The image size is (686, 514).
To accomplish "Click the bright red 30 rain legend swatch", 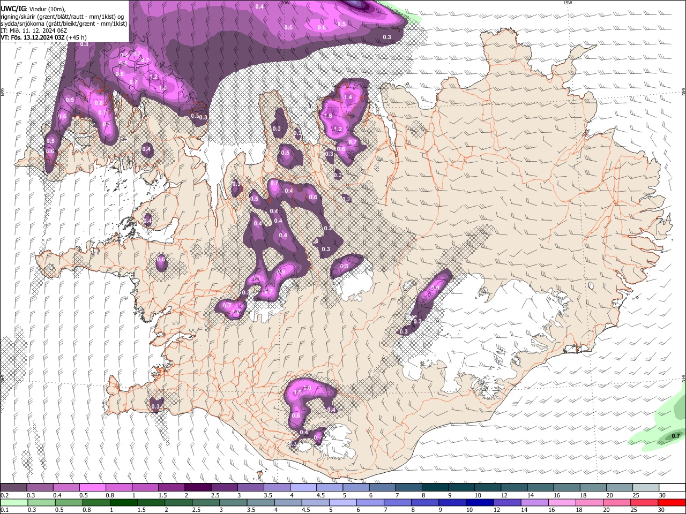I will pyautogui.click(x=672, y=502).
